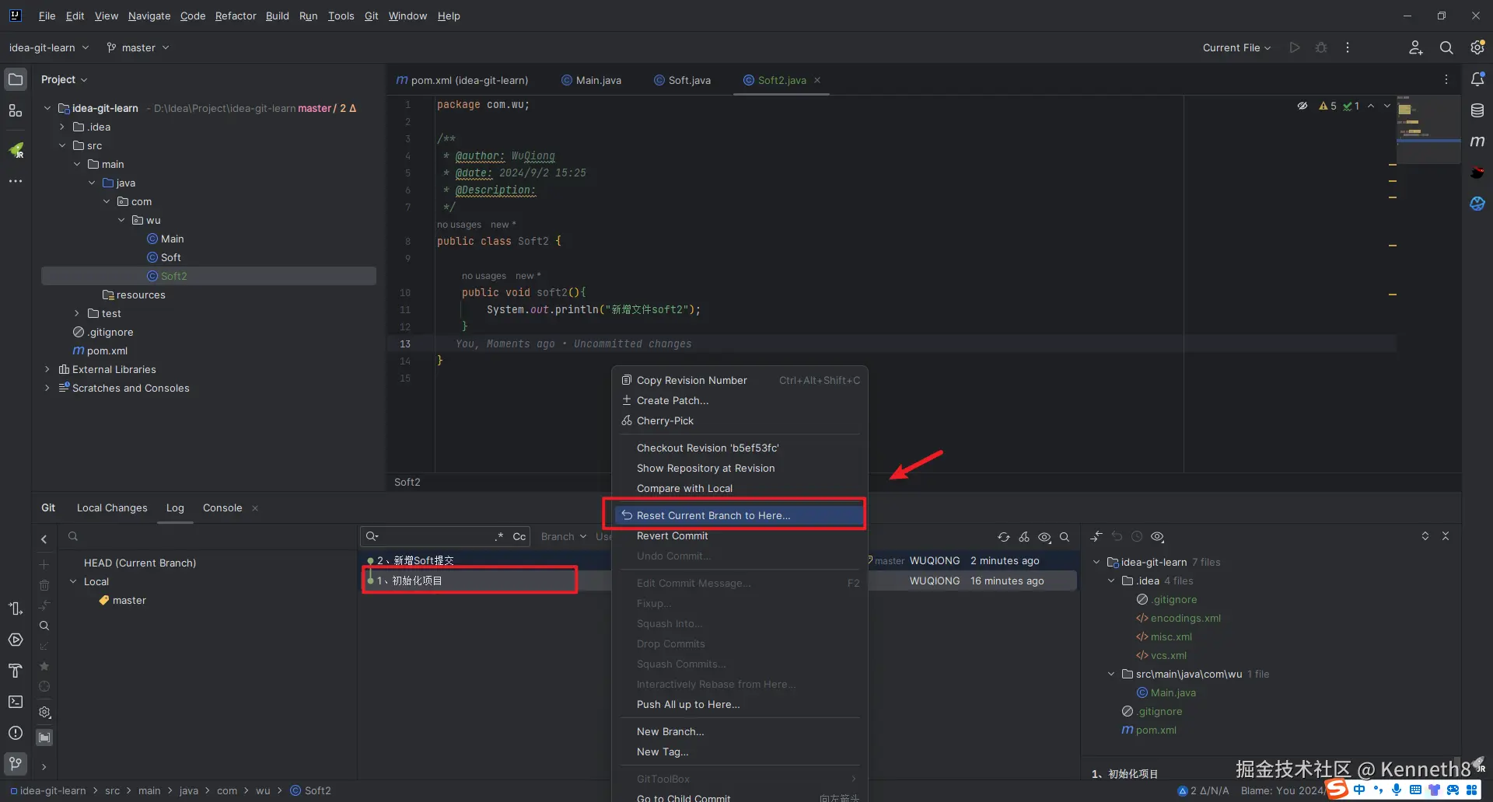Viewport: 1493px width, 802px height.
Task: Open the Structure tool window icon
Action: pyautogui.click(x=16, y=111)
